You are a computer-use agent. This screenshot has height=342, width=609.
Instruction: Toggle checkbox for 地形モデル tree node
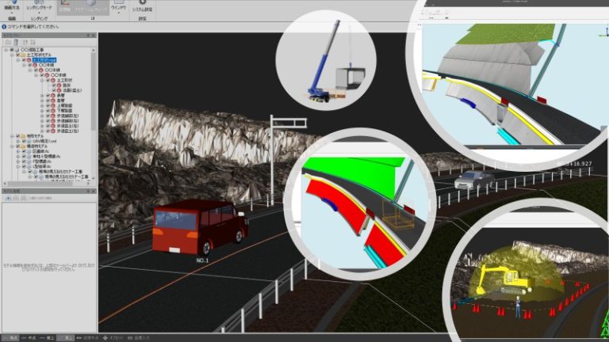click(x=17, y=135)
